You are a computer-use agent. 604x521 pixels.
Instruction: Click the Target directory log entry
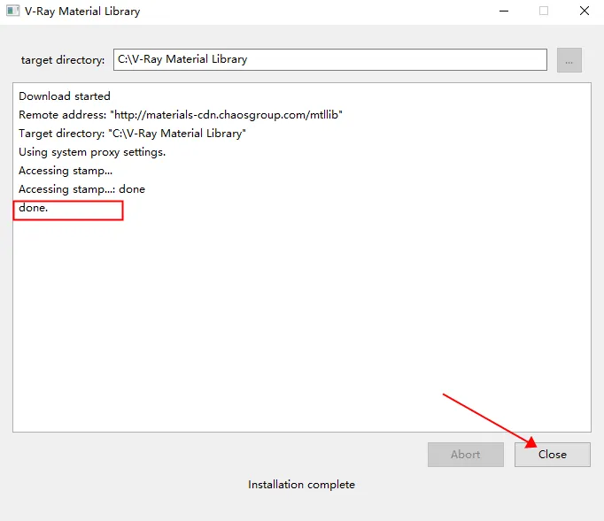(132, 133)
